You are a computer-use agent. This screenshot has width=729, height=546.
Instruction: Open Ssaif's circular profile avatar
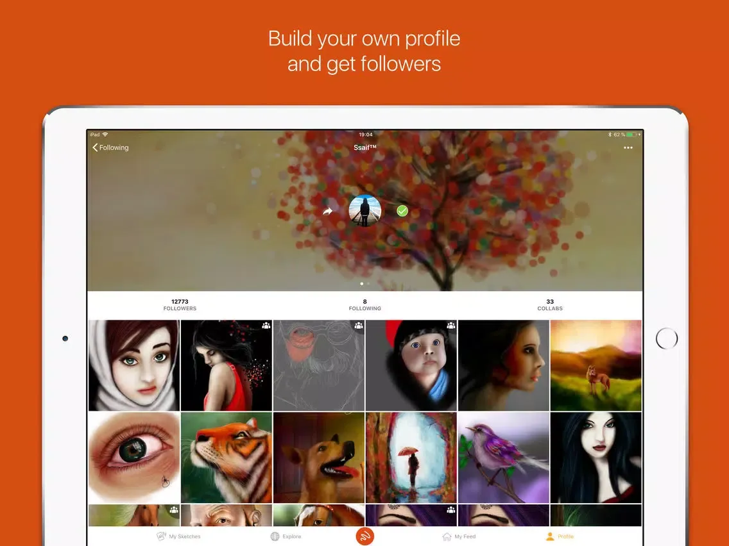coord(365,211)
